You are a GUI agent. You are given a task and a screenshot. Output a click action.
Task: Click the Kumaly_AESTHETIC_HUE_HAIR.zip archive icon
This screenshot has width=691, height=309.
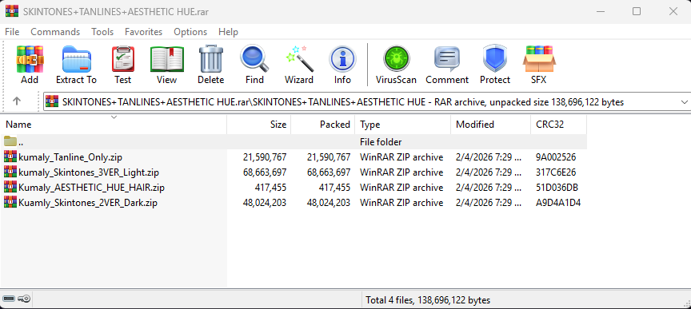pyautogui.click(x=10, y=187)
